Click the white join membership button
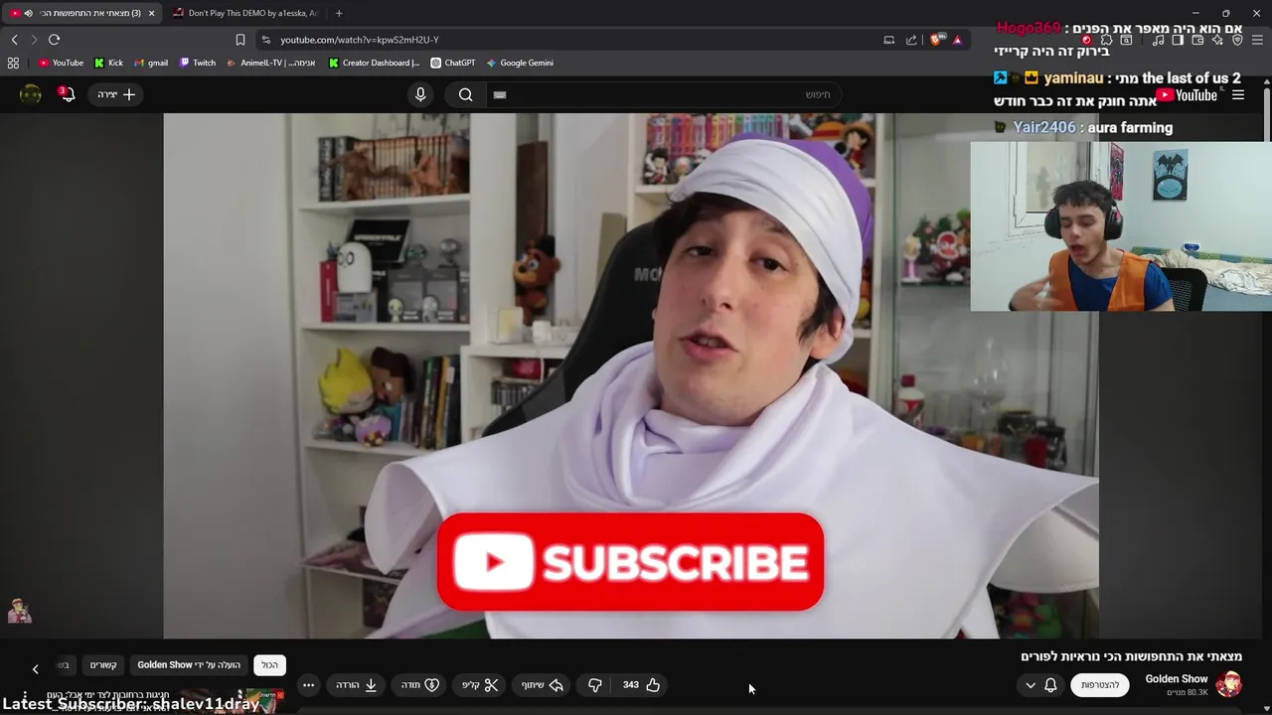Screen dimensions: 1272x715 pos(1100,685)
